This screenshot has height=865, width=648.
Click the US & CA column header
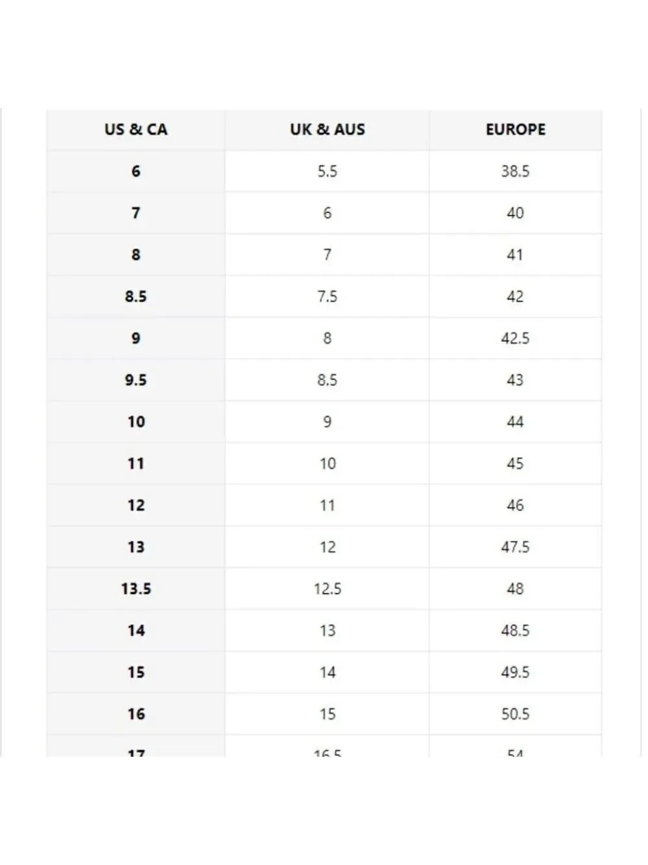(x=136, y=129)
